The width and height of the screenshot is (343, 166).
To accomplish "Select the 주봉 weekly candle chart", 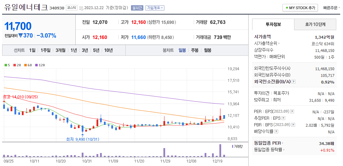I will (x=195, y=51).
